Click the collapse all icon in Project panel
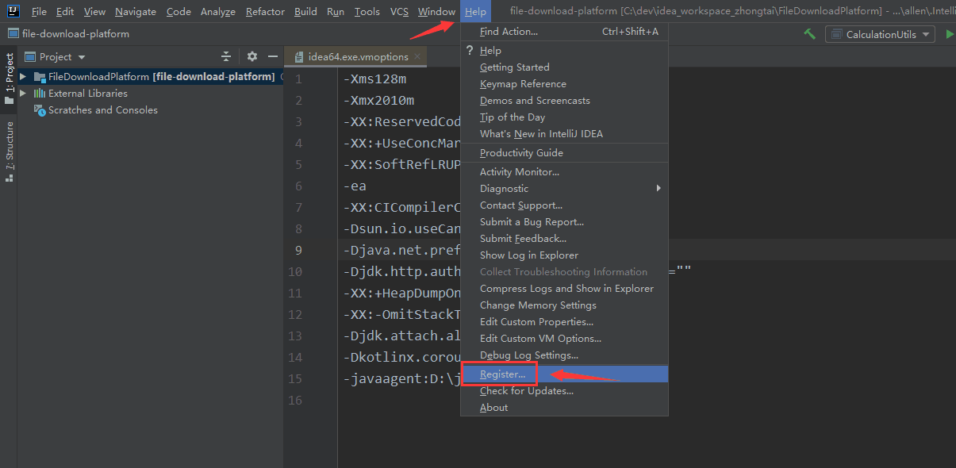The height and width of the screenshot is (468, 956). 226,56
